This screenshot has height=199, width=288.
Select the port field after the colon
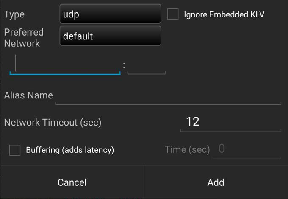(147, 66)
